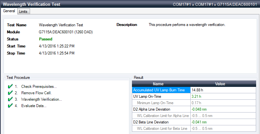Click WL Calibration Limit for Alpha Line
Viewport: 260px width, 134px height.
[x=163, y=116]
